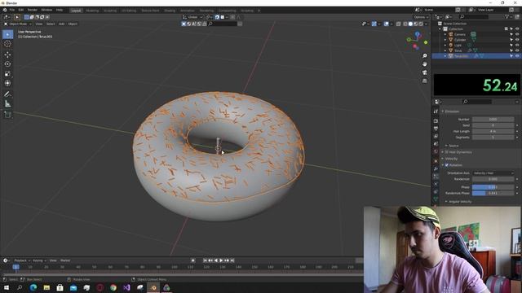The width and height of the screenshot is (522, 293).
Task: Toggle camera view icon in viewport
Action: tap(425, 72)
